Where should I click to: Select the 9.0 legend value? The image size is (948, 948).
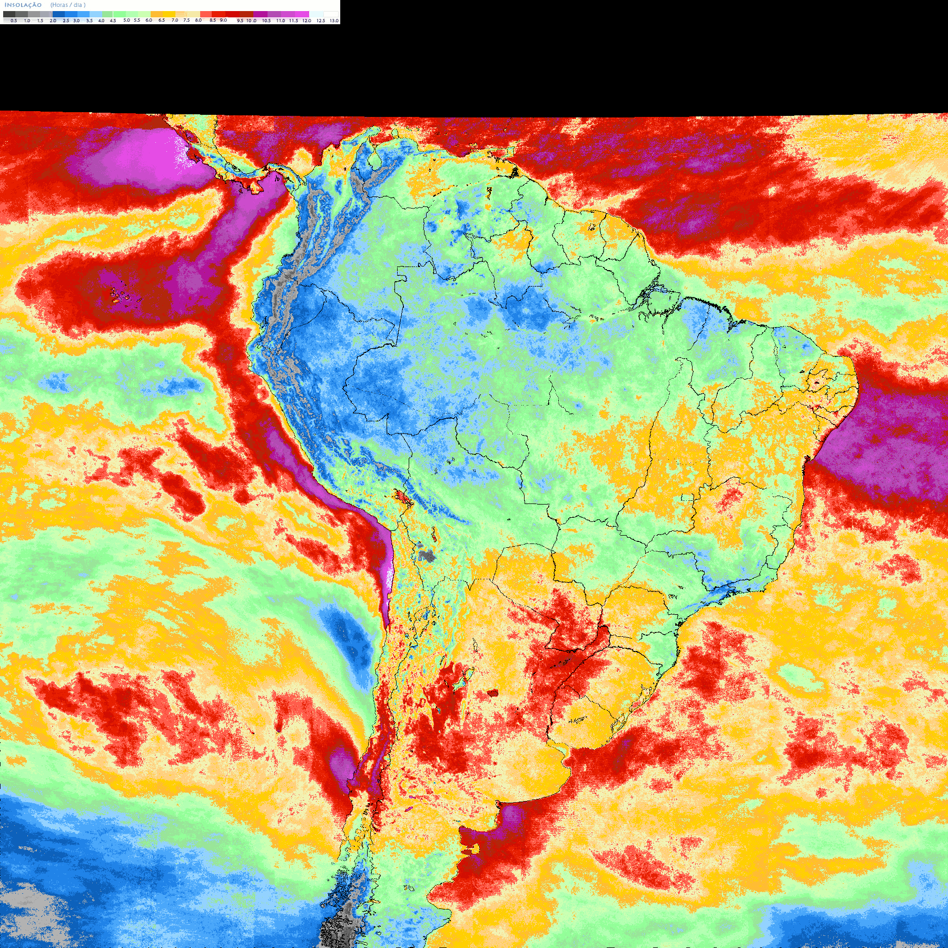pyautogui.click(x=223, y=20)
